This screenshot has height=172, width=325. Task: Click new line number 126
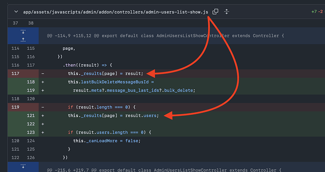(x=31, y=157)
